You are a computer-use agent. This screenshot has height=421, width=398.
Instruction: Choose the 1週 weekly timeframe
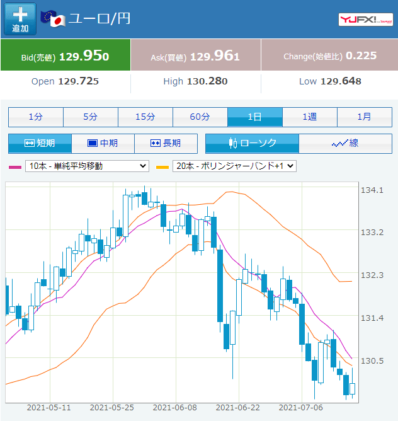coord(310,117)
